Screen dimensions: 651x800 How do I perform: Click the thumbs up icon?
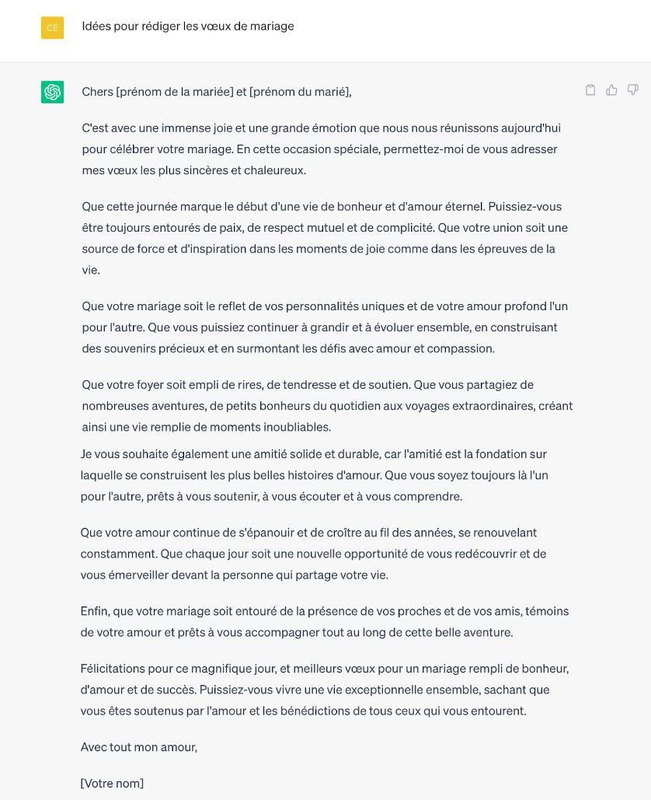point(611,90)
